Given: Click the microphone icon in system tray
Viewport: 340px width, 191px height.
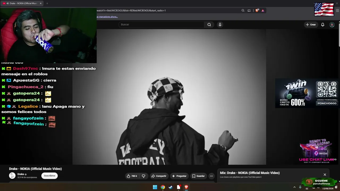Looking at the screenshot, I should point(300,187).
